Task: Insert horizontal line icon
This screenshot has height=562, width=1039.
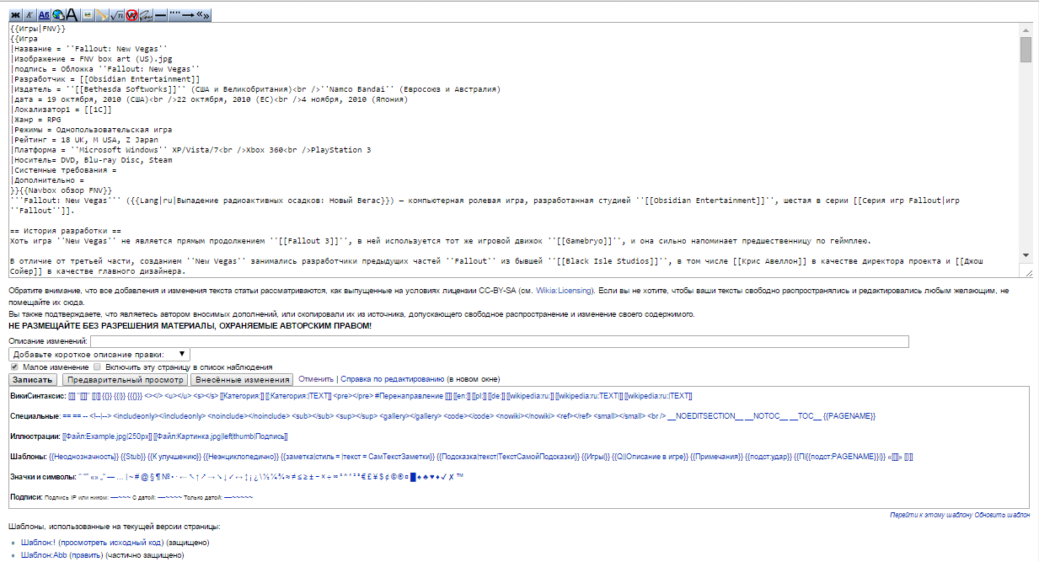Action: [160, 14]
